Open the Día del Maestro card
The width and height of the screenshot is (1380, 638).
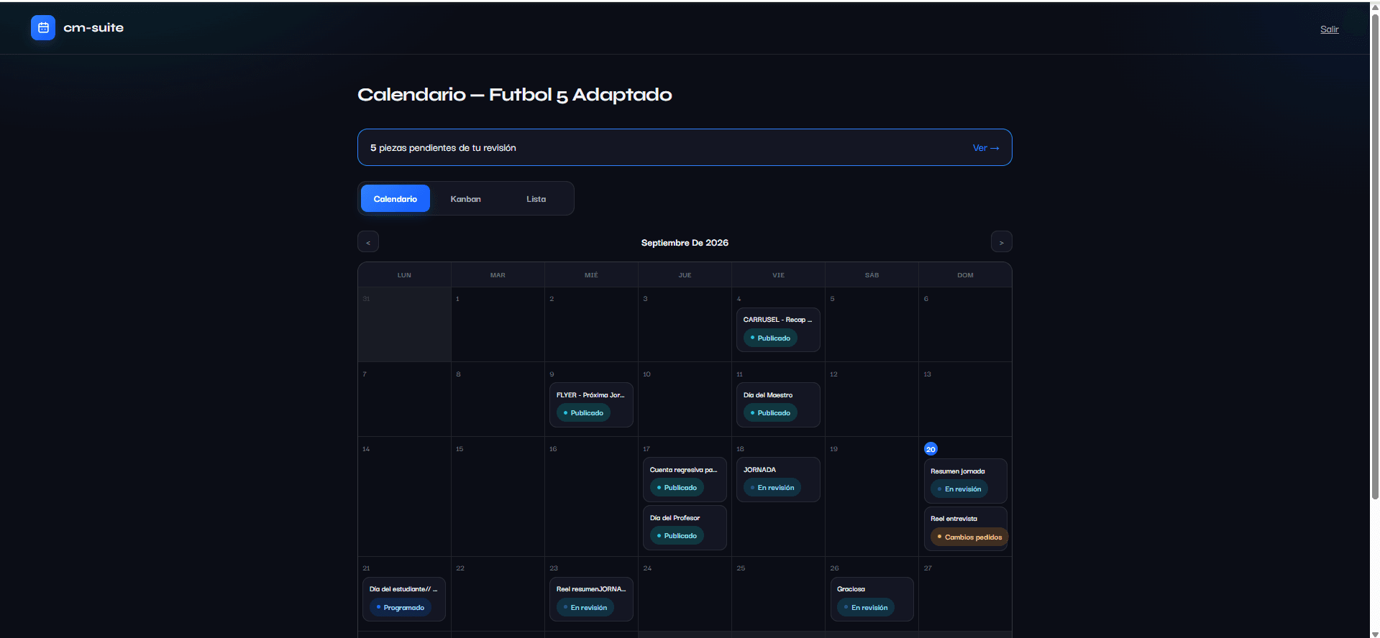pos(778,405)
